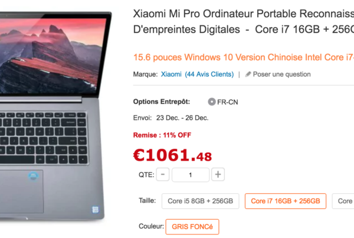This screenshot has width=354, height=238.
Task: Click the €1061.48 price
Action: (172, 155)
